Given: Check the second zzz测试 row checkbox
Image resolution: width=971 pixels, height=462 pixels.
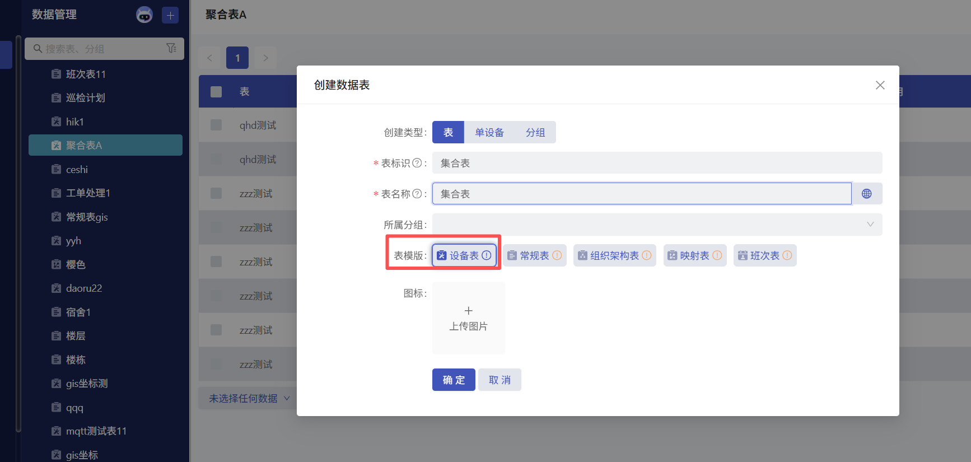Looking at the screenshot, I should tap(216, 227).
